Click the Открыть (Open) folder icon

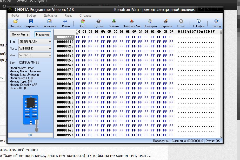16,22
